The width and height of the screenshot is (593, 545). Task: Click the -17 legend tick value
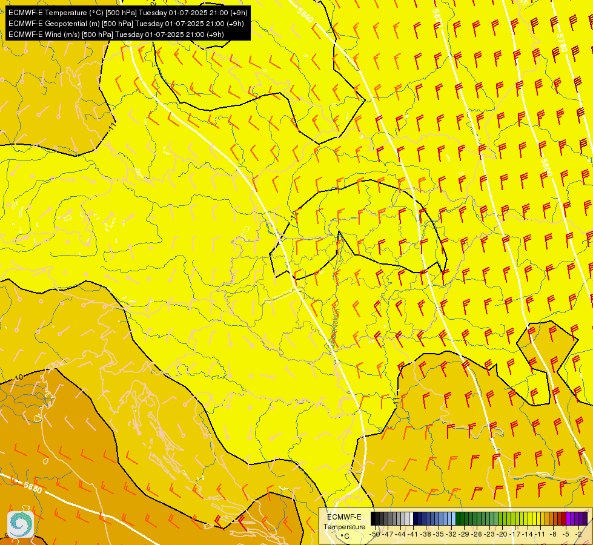point(516,534)
